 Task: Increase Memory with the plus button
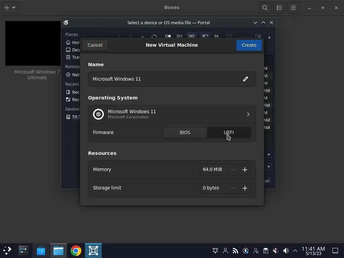click(245, 170)
